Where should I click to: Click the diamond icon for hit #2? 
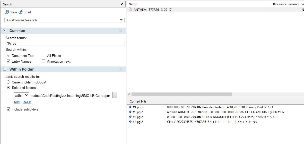pos(130,112)
